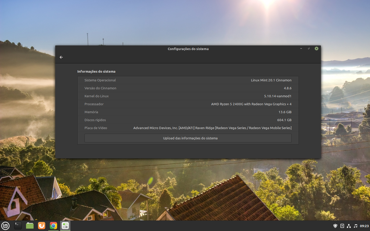Select the value Linux Mint 20.1 Cinnamon
This screenshot has width=370, height=231.
pos(271,80)
